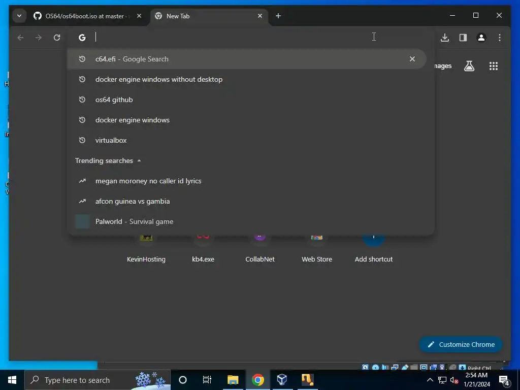Select 'afcon guinea vs gambia' trending search

point(247,201)
